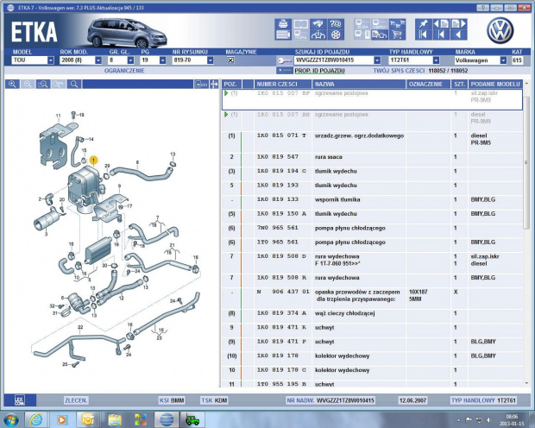This screenshot has width=535, height=428.
Task: Expand row 1K0 815 007 BH green triangle
Action: coord(226,115)
